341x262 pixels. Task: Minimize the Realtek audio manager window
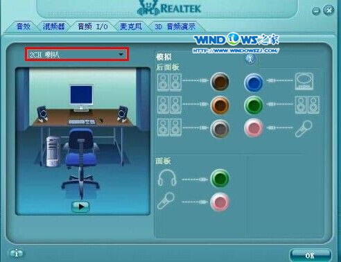click(315, 11)
